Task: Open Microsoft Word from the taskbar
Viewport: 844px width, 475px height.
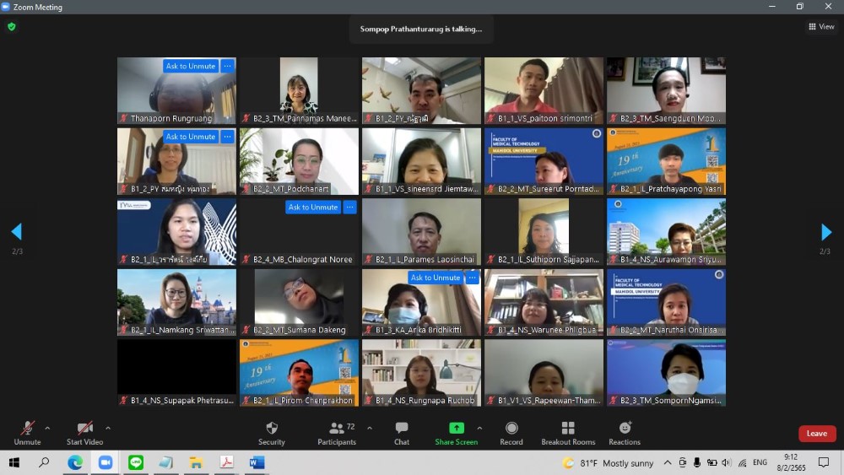Action: click(x=257, y=462)
